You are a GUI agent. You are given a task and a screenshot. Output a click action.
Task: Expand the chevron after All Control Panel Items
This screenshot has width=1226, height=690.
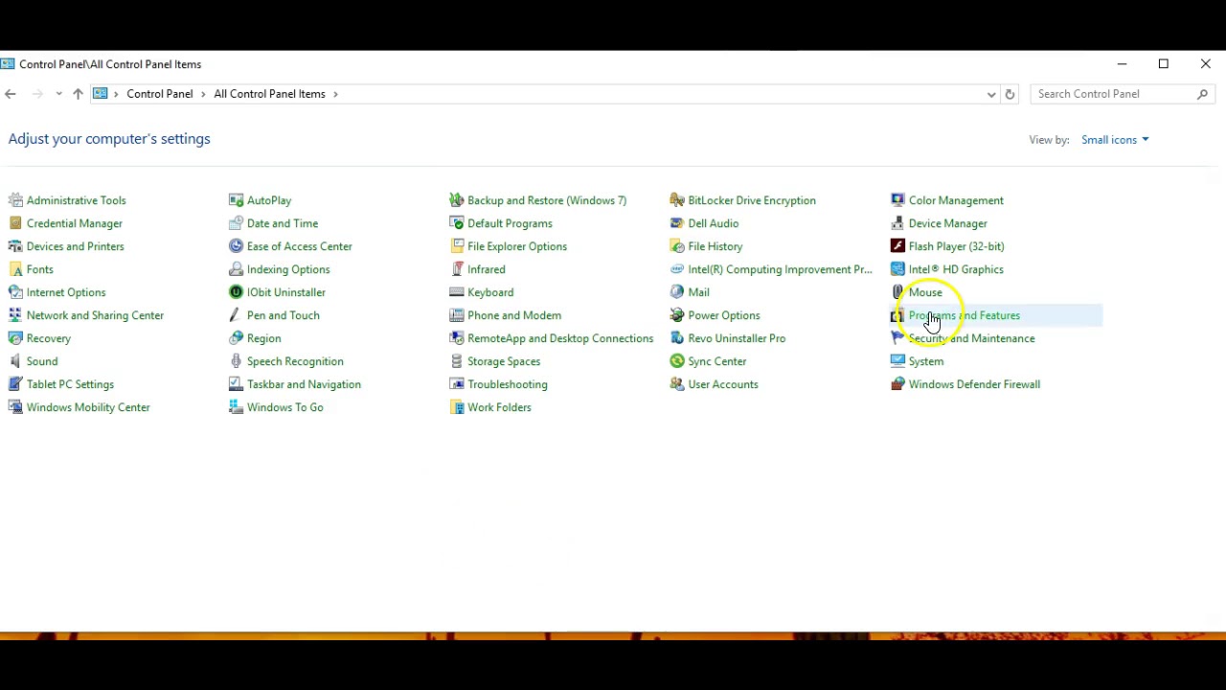click(336, 94)
